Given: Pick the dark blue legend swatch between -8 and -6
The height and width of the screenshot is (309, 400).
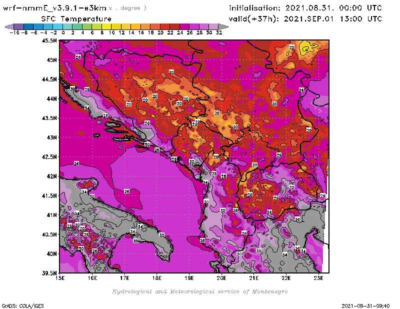Looking at the screenshot, I should point(28,26).
